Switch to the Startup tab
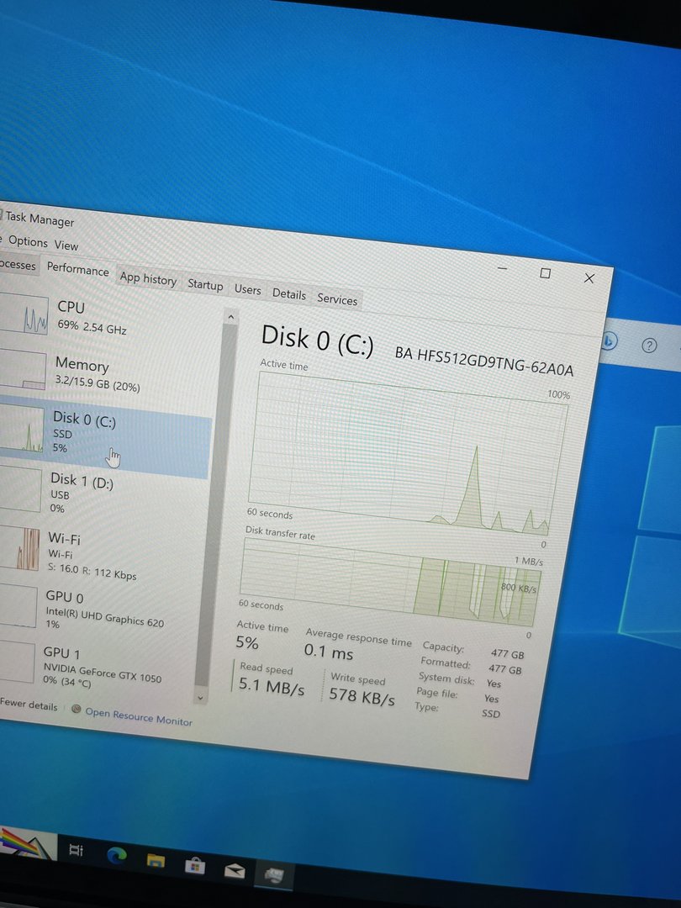The image size is (681, 908). 205,285
